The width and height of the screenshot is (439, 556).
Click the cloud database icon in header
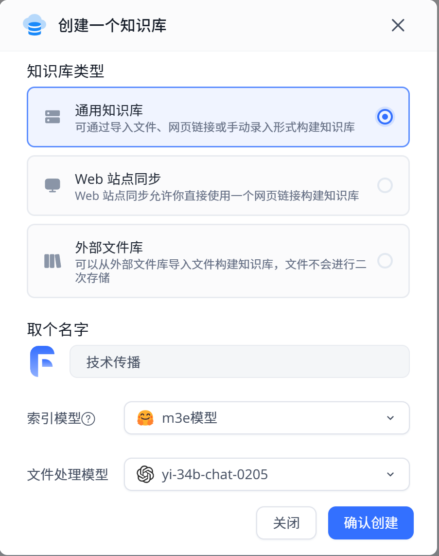[35, 25]
